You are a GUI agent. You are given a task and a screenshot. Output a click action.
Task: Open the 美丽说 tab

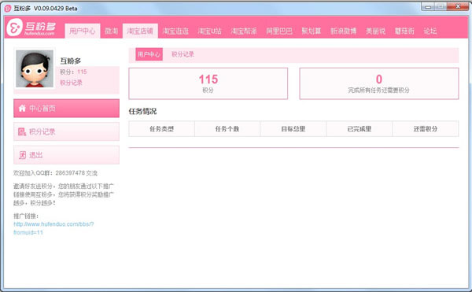[x=375, y=31]
